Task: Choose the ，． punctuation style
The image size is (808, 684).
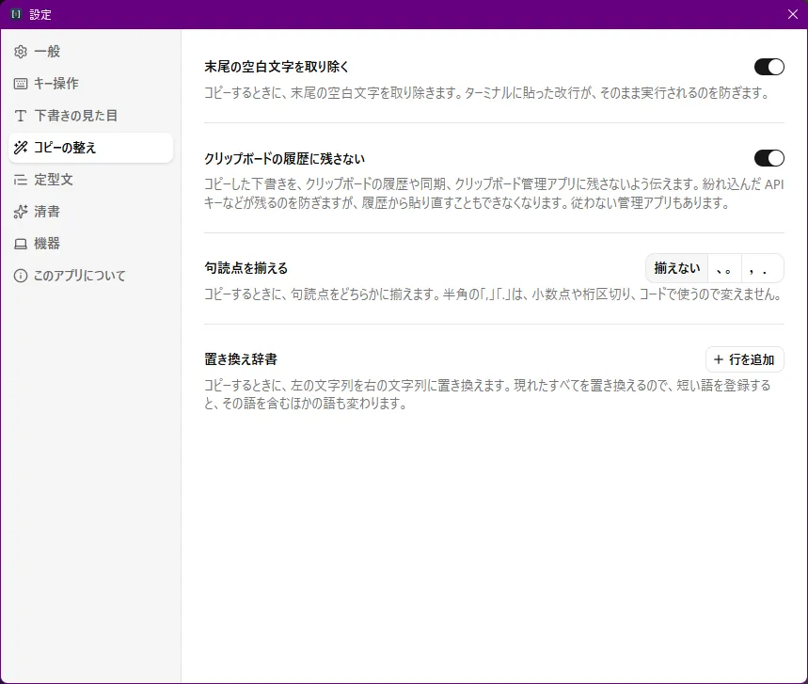Action: [762, 268]
